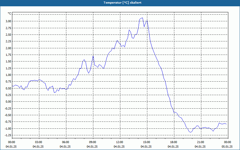Click the 1,75 y-axis value

click(x=9, y=55)
